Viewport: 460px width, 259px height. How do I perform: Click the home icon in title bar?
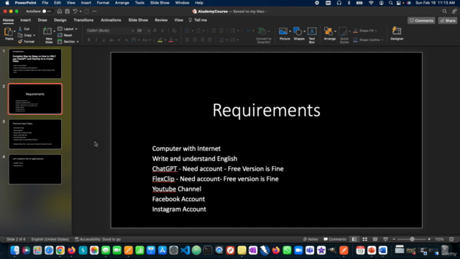[x=60, y=12]
